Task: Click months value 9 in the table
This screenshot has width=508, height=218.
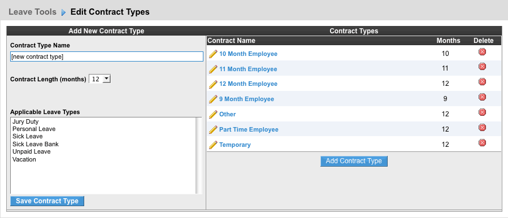Action: click(x=445, y=99)
